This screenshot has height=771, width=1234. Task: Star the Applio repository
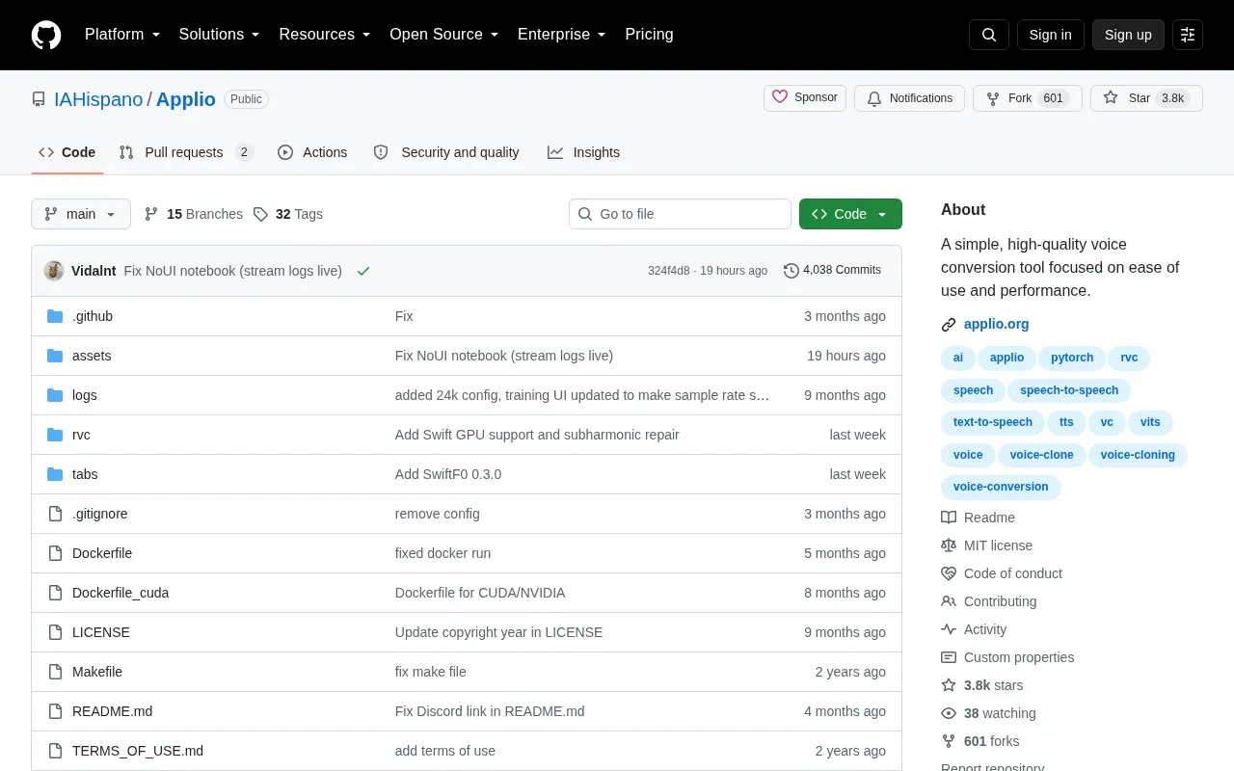[1146, 98]
